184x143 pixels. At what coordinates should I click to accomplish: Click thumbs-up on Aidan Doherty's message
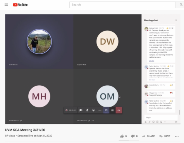click(171, 85)
